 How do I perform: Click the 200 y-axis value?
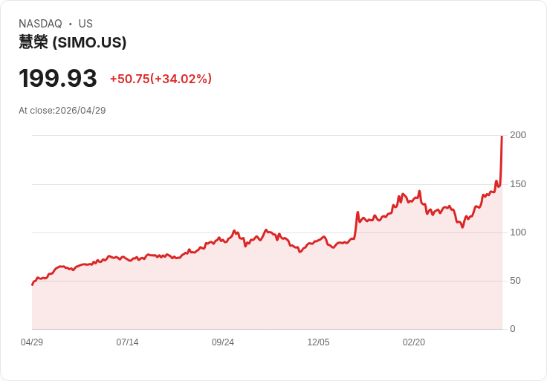pyautogui.click(x=518, y=135)
